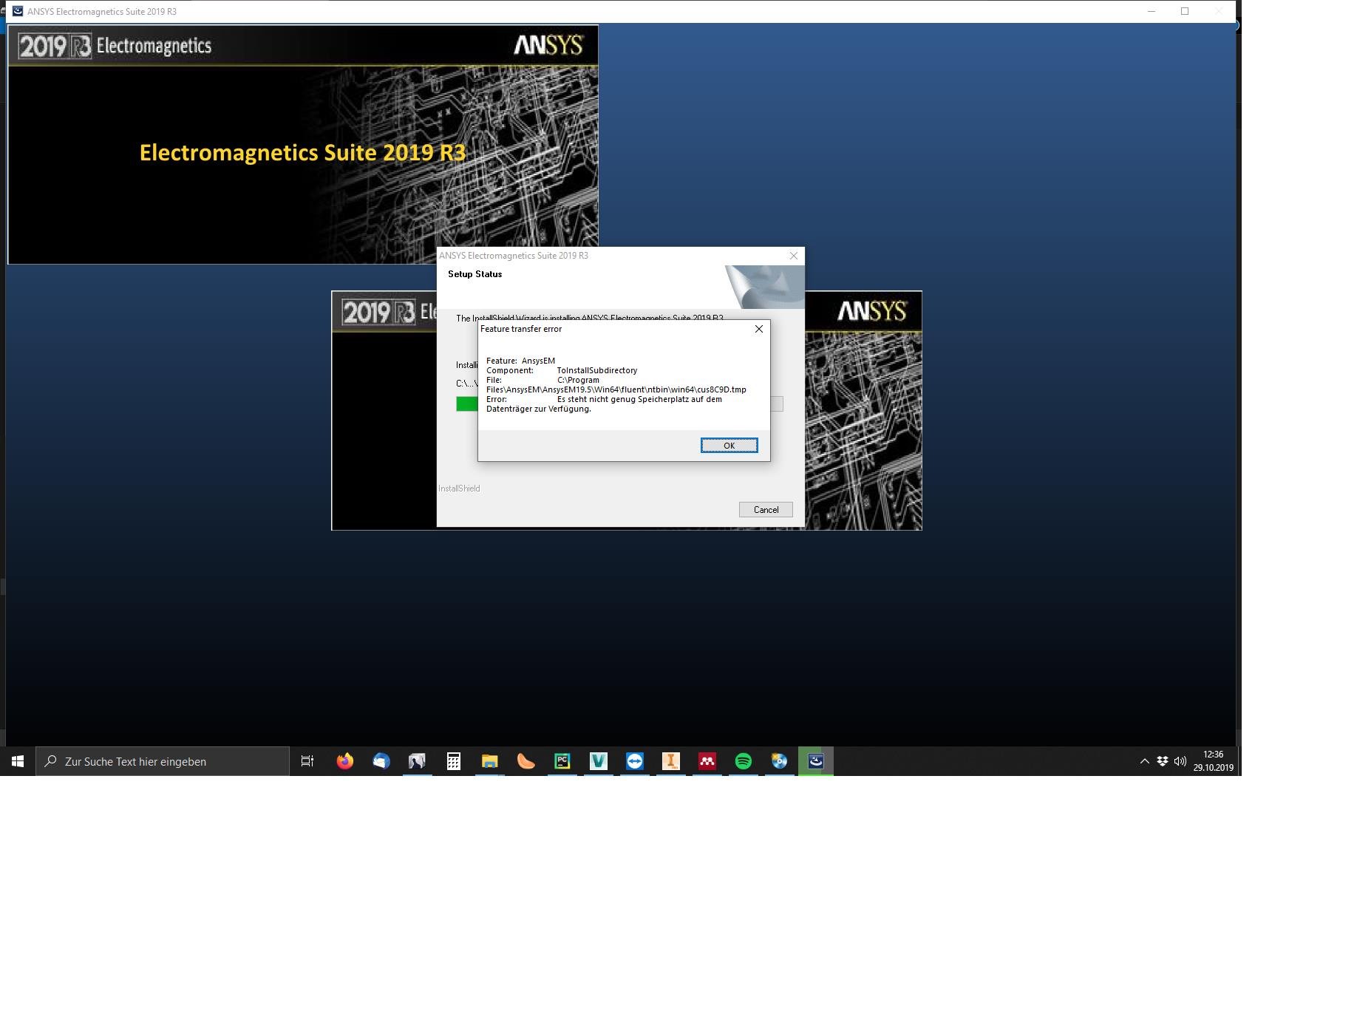Close the Setup Status wizard window

pos(794,256)
